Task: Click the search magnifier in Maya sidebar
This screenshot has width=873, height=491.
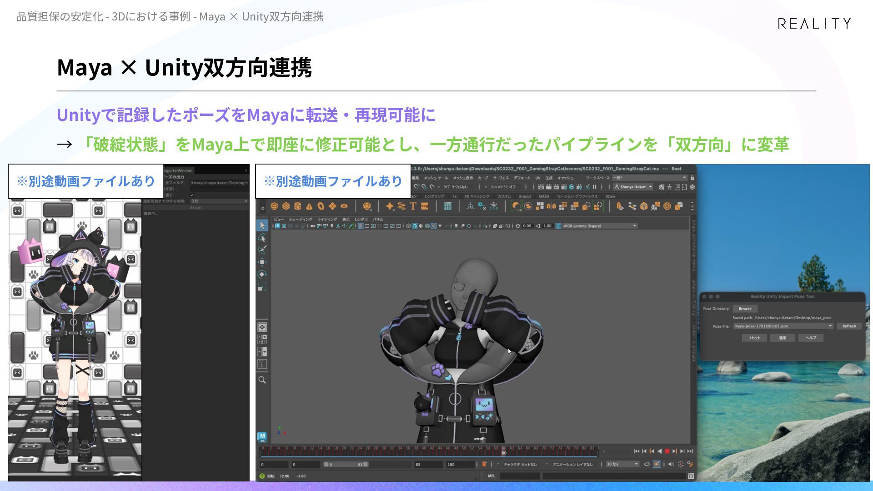Action: (x=262, y=380)
